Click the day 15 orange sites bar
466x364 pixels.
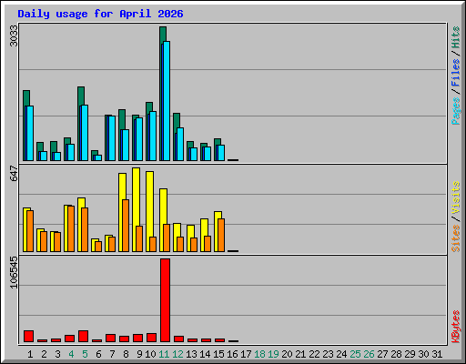coord(221,235)
